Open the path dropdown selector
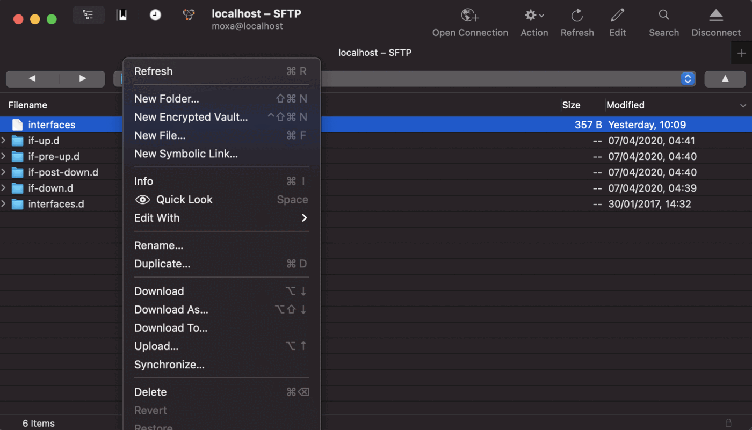The image size is (752, 430). pyautogui.click(x=688, y=79)
